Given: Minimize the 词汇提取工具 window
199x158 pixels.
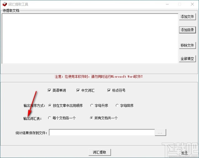Looking at the screenshot, I should coord(167,4).
